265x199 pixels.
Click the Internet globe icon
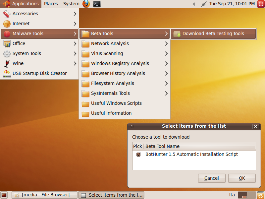(x=7, y=24)
